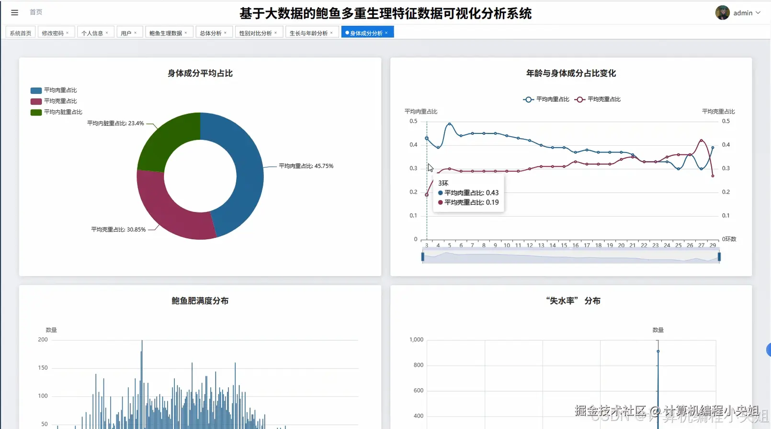The height and width of the screenshot is (429, 771).
Task: Close the 身体成分分析 tab with its x
Action: click(x=386, y=33)
